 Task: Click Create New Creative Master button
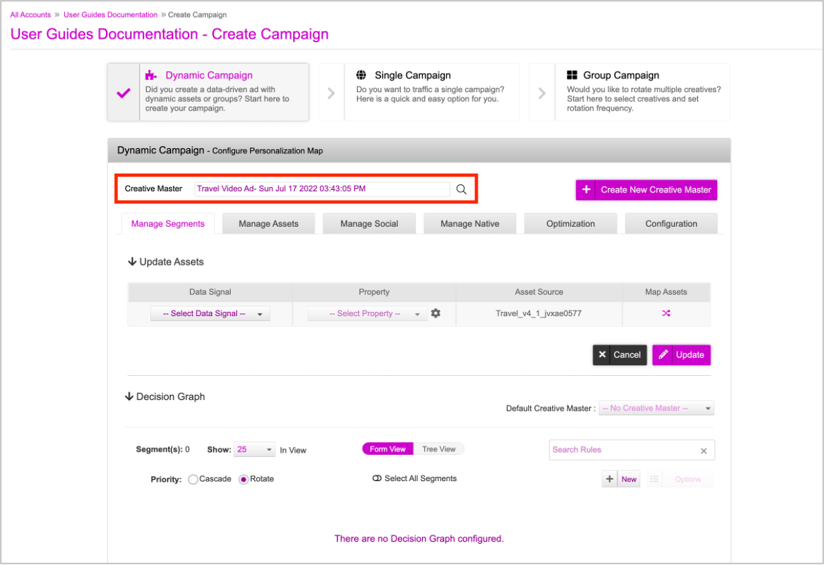pos(646,190)
